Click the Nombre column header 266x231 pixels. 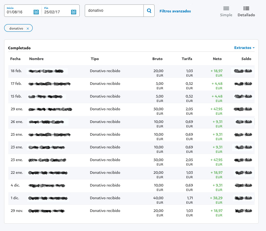(36, 59)
